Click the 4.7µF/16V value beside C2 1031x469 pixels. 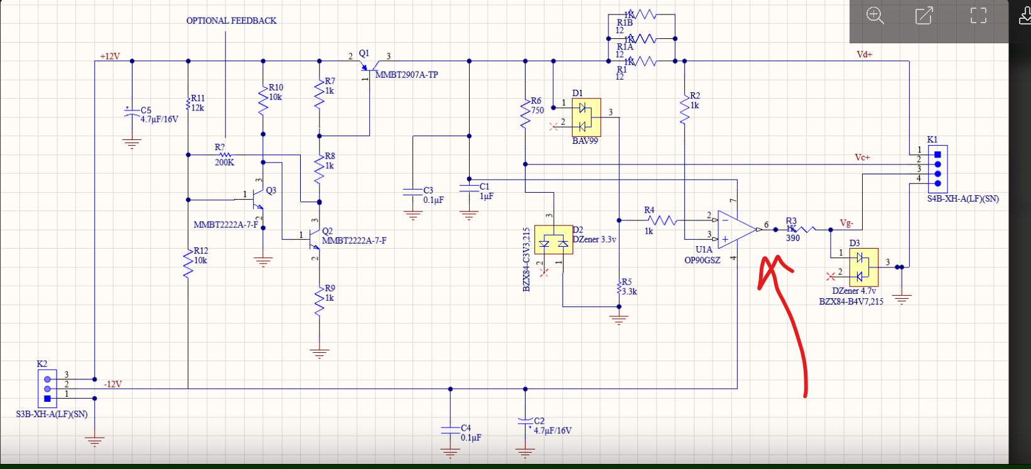(553, 431)
